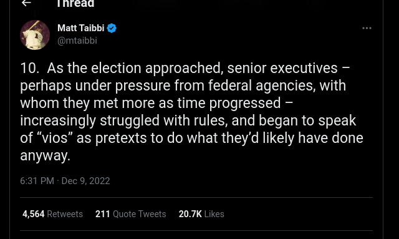Open the Retweets label list
The image size is (399, 239).
[65, 214]
